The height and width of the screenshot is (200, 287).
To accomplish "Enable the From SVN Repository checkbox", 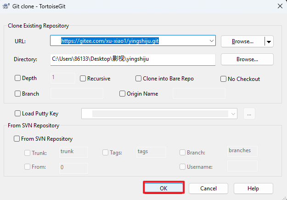I will (17, 139).
